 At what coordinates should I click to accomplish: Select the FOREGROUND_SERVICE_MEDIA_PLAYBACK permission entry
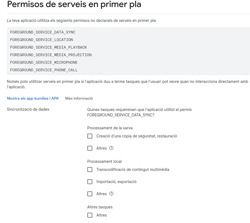coord(48,47)
